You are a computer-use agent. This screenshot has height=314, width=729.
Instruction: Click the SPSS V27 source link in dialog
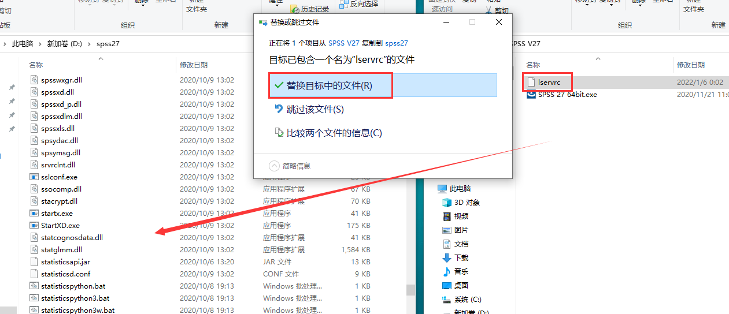(343, 43)
